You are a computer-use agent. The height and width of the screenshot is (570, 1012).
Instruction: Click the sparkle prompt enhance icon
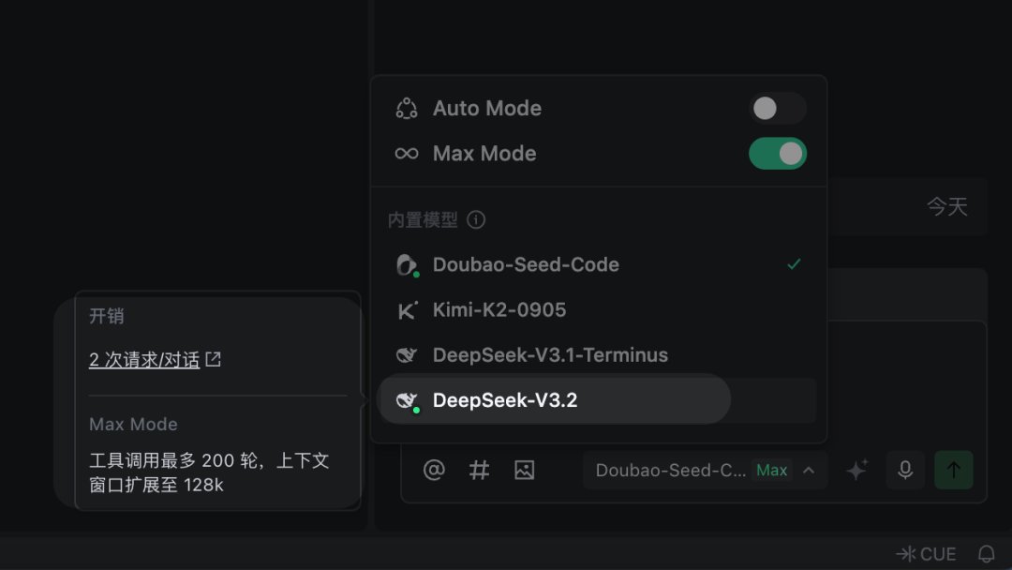(856, 470)
